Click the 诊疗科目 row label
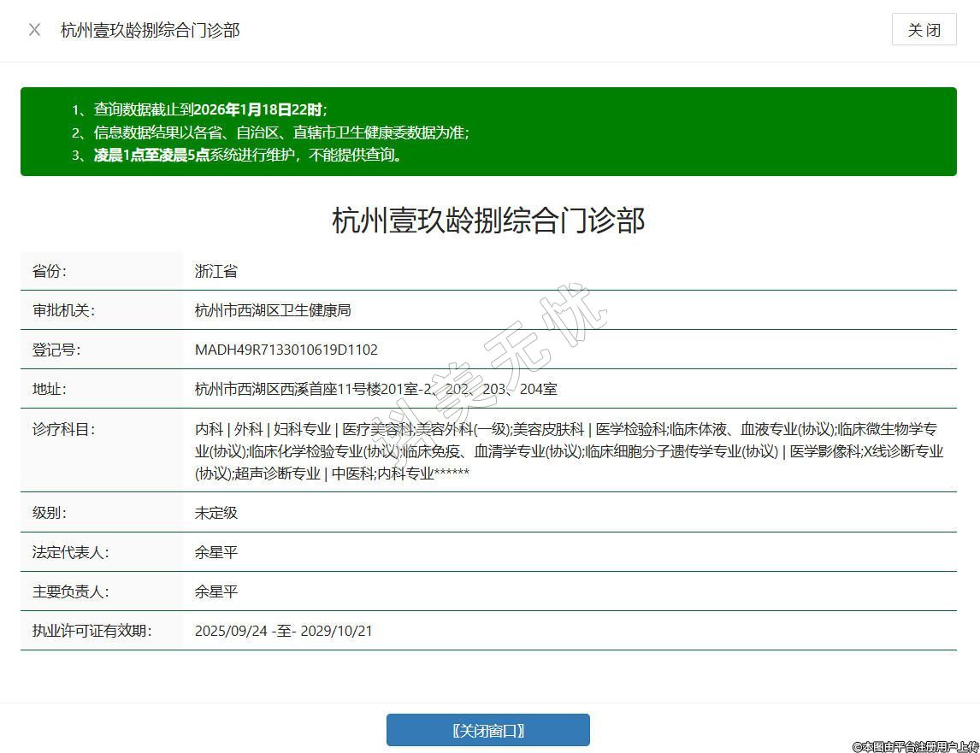 [63, 429]
